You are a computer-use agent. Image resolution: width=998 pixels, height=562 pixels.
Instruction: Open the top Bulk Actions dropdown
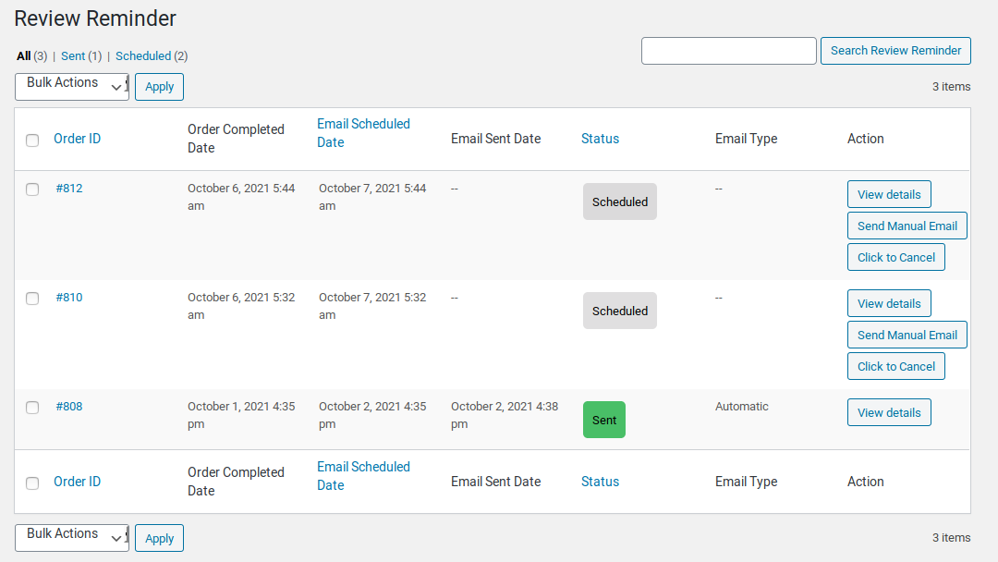tap(71, 86)
